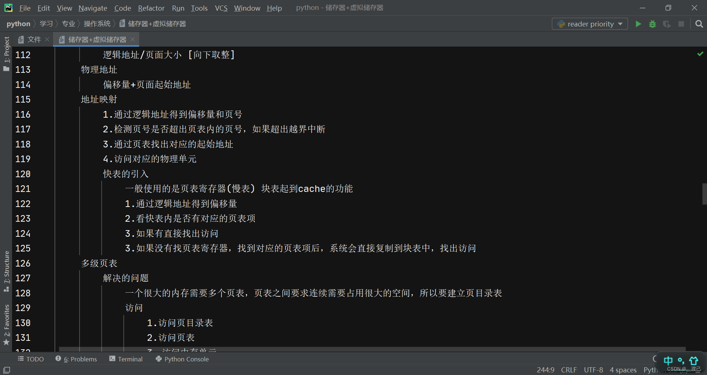Open the reader priority configuration dropdown
Screen dimensions: 707x375
[590, 24]
